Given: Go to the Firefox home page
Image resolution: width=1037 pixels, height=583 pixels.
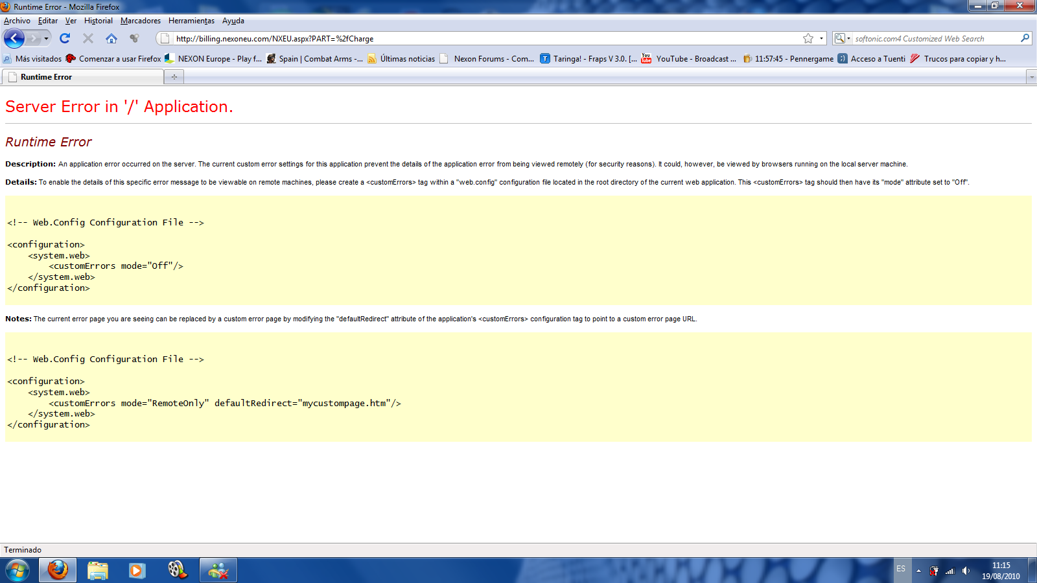Looking at the screenshot, I should (111, 38).
